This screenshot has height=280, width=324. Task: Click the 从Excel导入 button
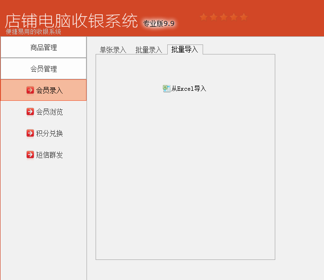(x=184, y=89)
